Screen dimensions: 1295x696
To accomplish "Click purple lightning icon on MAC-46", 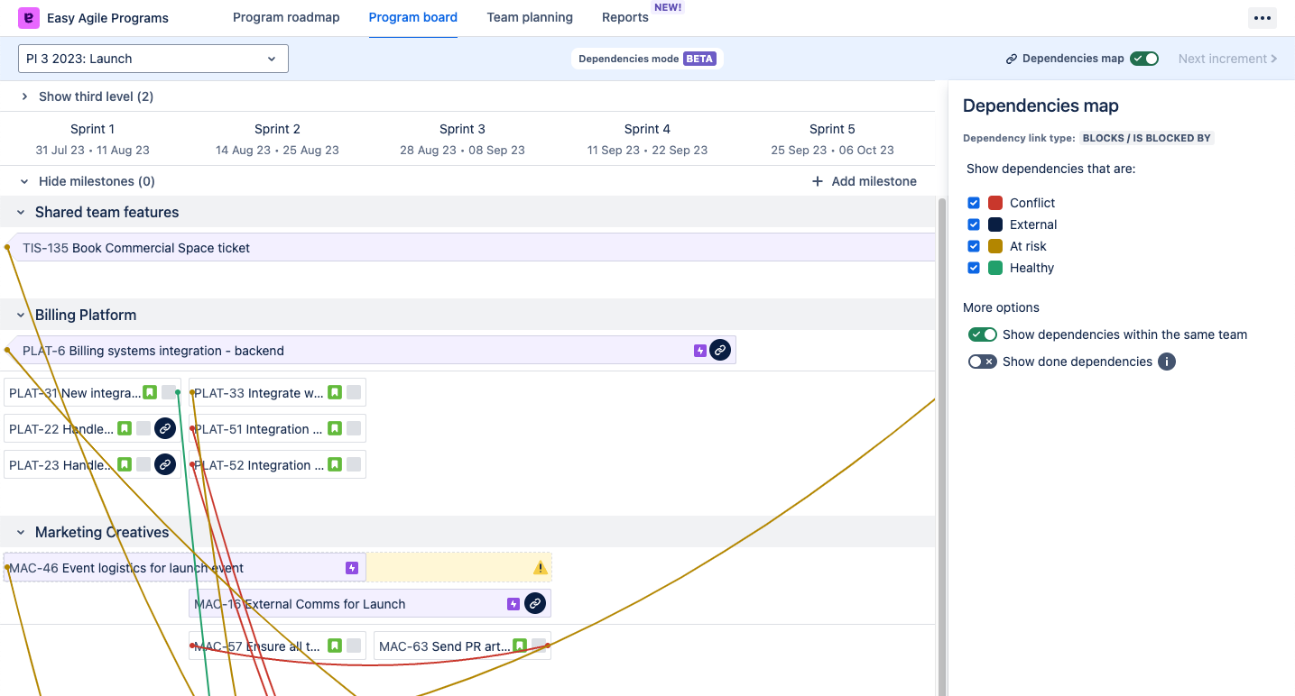I will (x=352, y=568).
